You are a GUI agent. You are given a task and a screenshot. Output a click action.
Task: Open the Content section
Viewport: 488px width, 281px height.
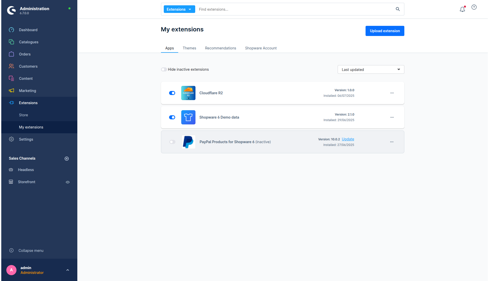[26, 79]
